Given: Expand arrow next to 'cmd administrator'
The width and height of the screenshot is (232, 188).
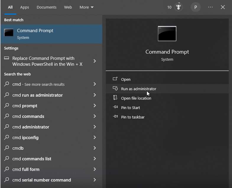Looking at the screenshot, I should tap(95, 127).
